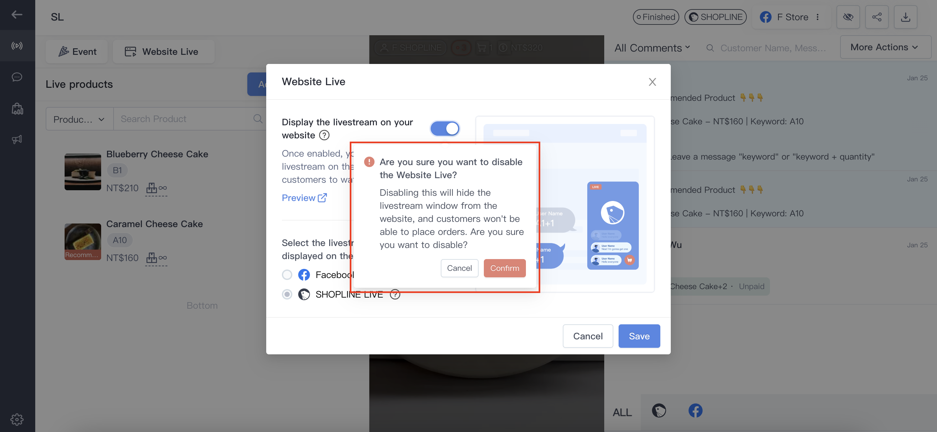The image size is (937, 432).
Task: Click the share icon in header
Action: 876,17
